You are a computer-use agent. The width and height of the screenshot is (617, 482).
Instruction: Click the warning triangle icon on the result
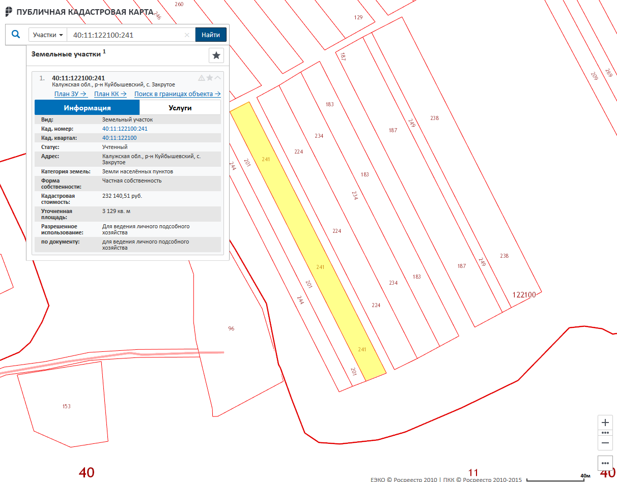(x=202, y=78)
